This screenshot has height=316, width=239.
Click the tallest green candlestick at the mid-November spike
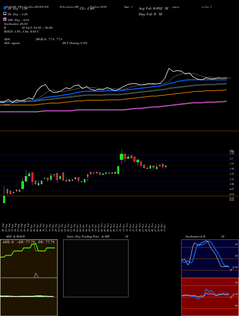(x=121, y=157)
